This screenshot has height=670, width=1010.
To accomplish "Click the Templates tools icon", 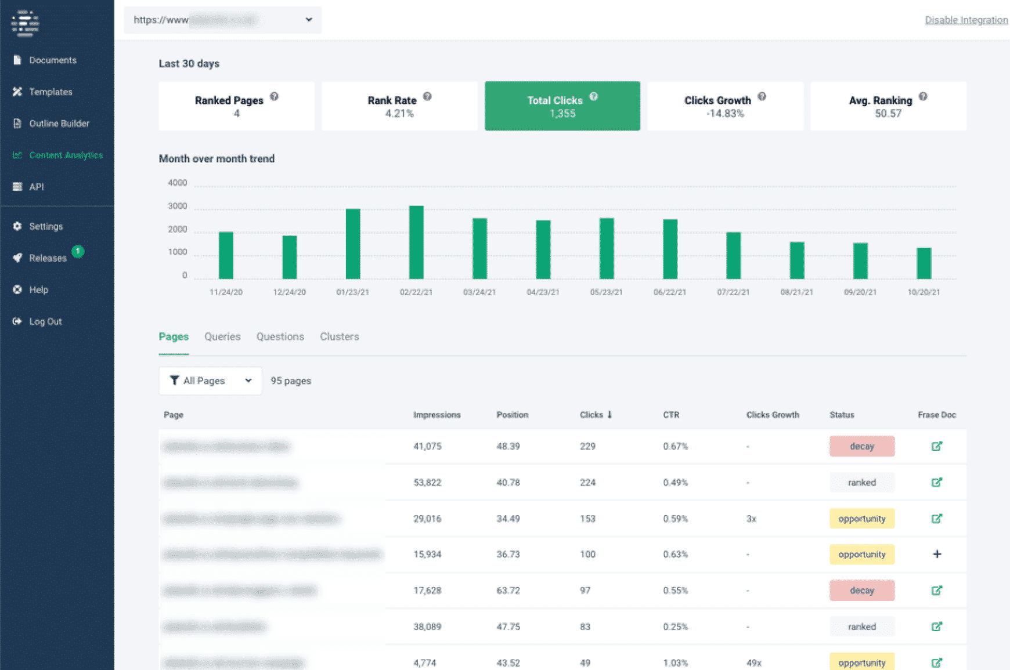I will tap(17, 92).
